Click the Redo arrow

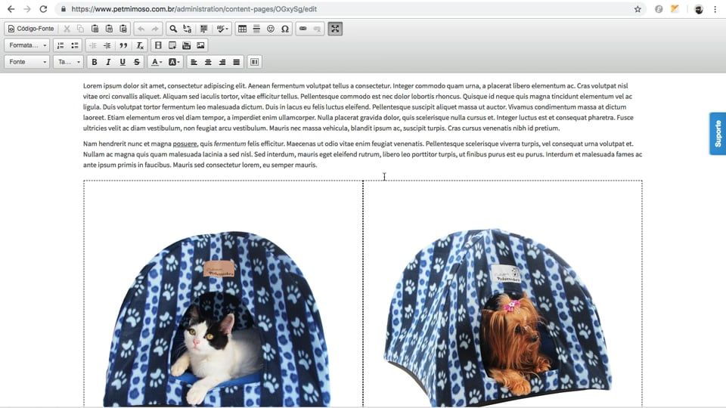pos(155,29)
